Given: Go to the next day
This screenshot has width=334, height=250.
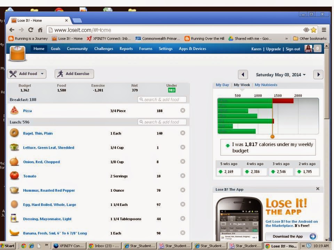Looking at the screenshot, I should (318, 75).
